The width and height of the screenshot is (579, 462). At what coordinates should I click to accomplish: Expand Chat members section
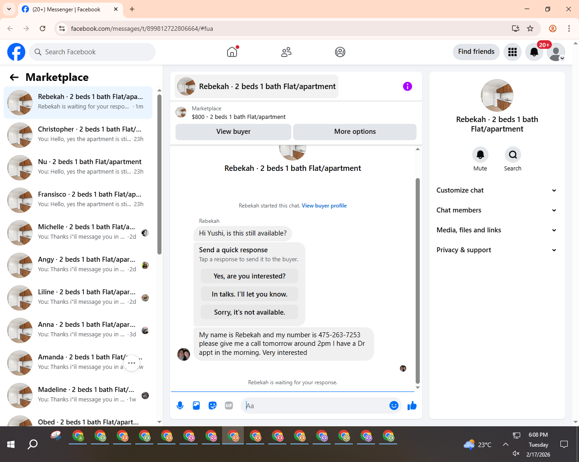pos(497,210)
